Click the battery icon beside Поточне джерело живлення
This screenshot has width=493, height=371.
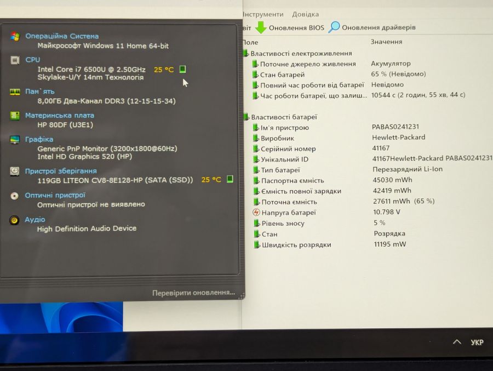tap(255, 64)
